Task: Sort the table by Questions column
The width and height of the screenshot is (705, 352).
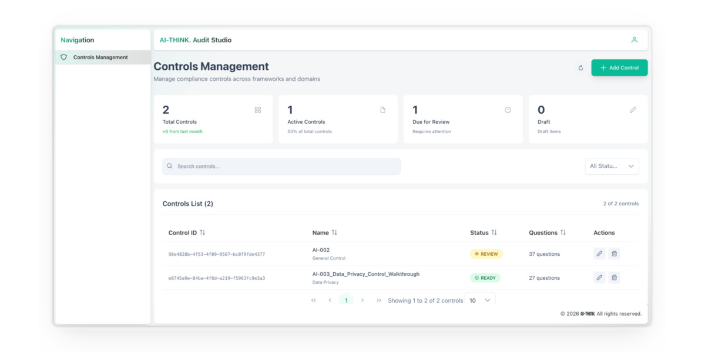Action: pos(563,233)
